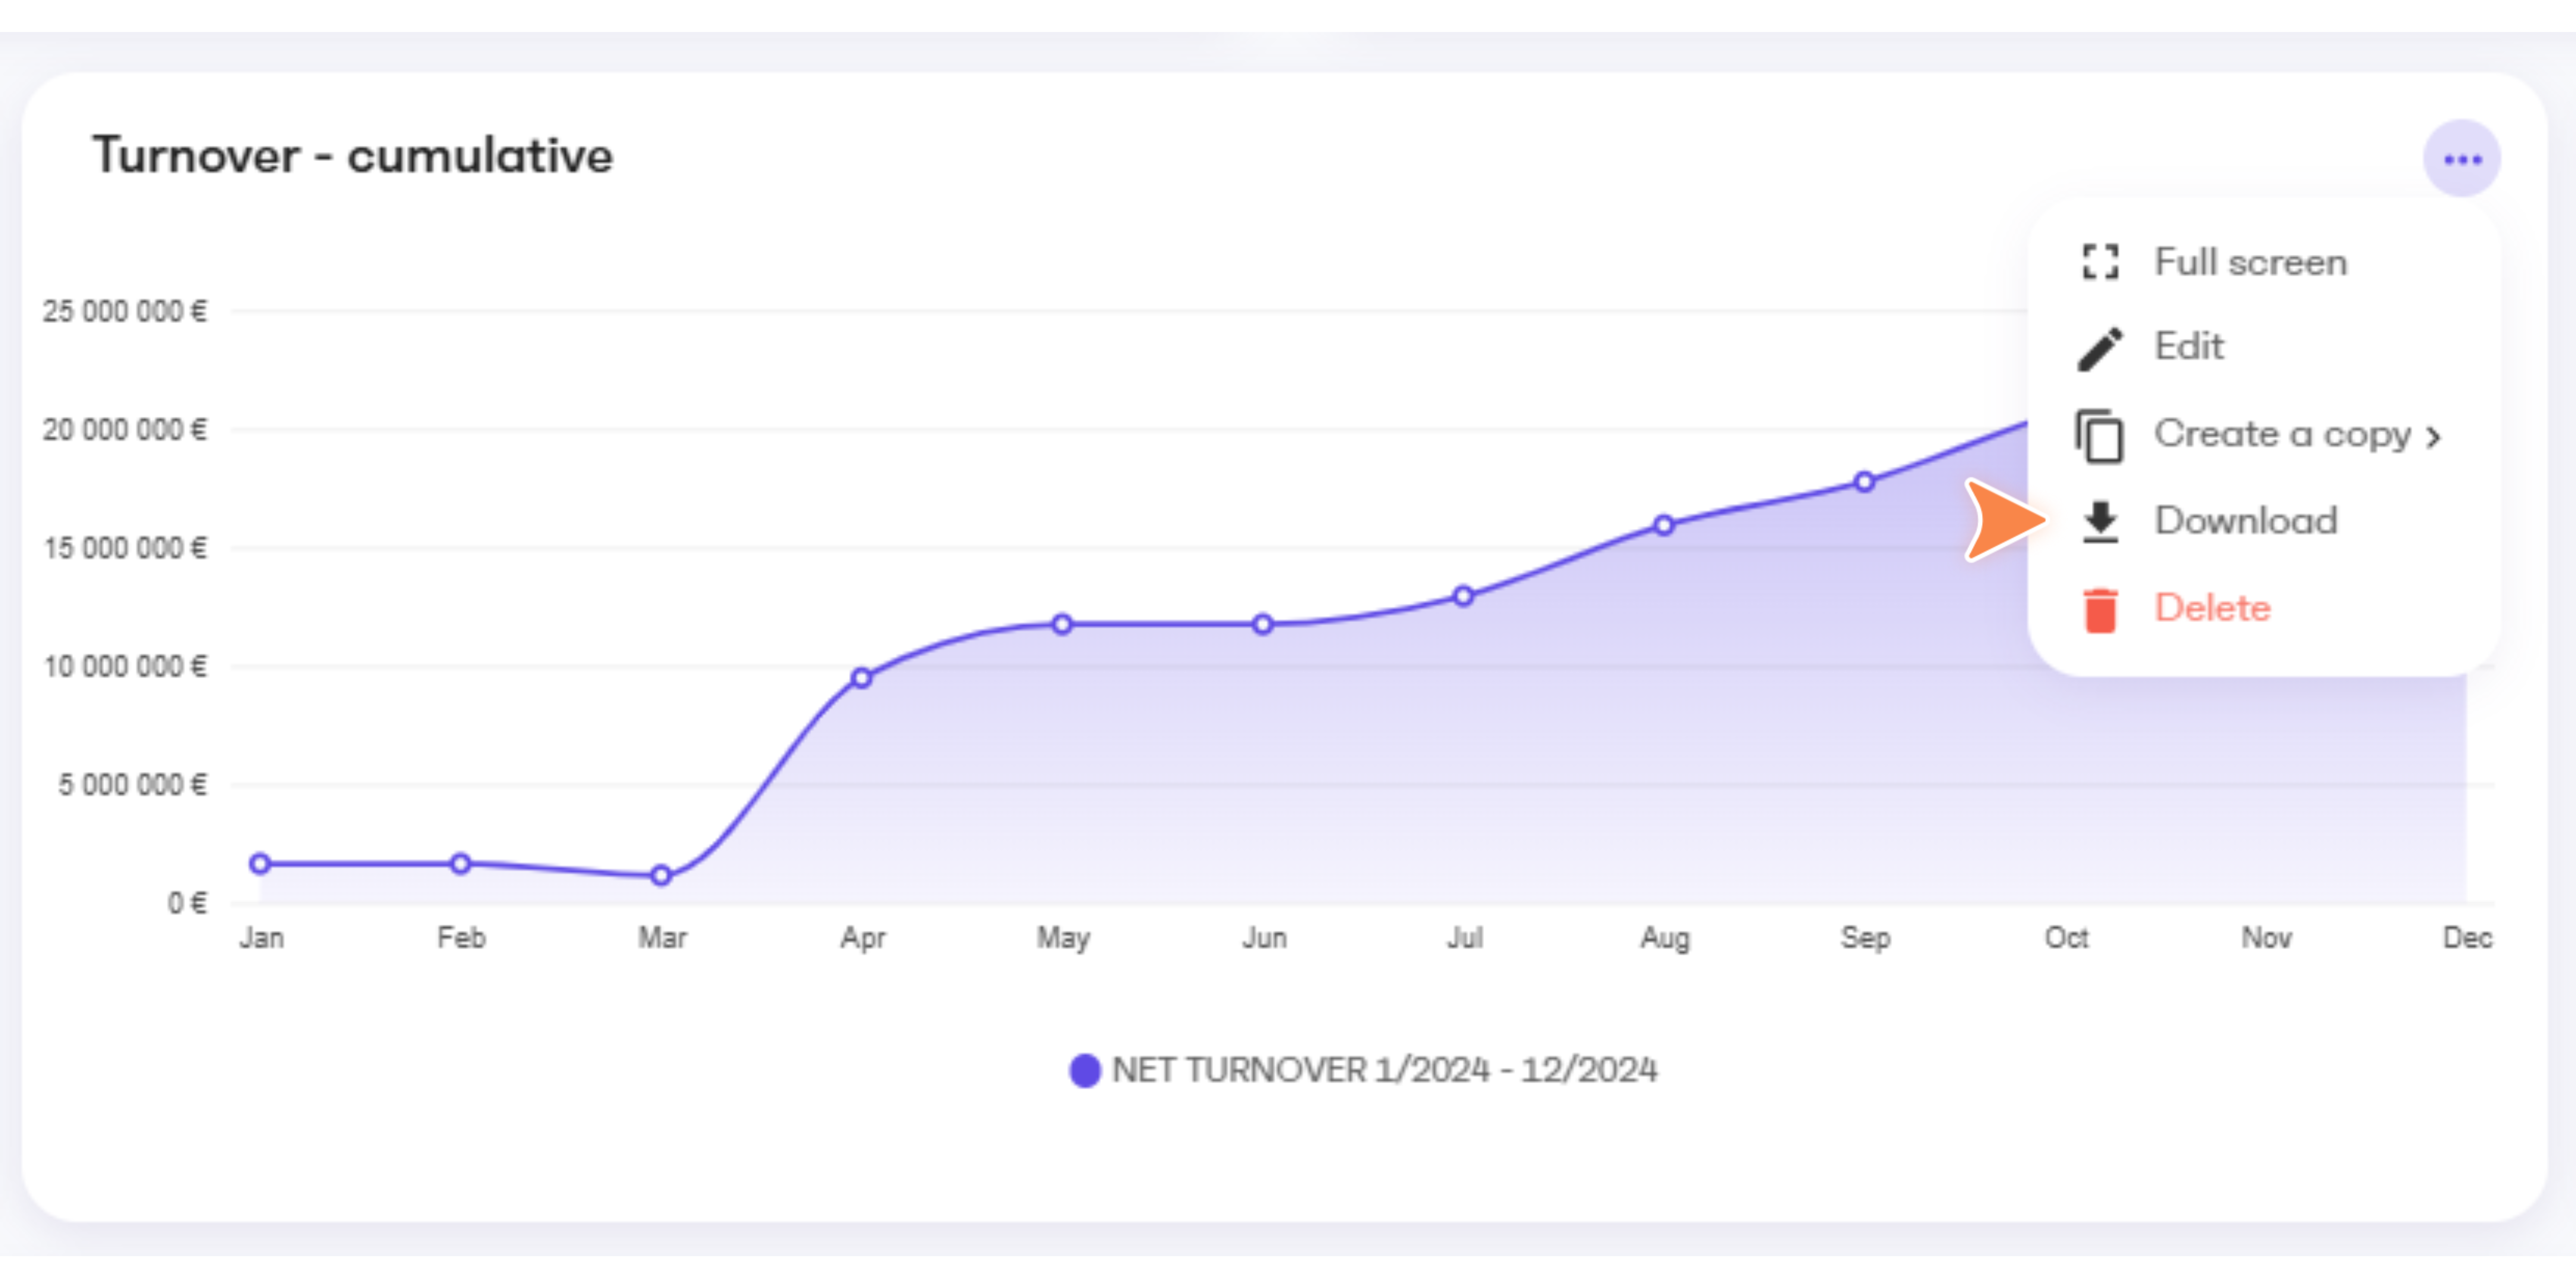The height and width of the screenshot is (1288, 2576).
Task: Toggle the NET TURNOVER 1/2024 - 12/2024 legend label
Action: point(1384,1070)
